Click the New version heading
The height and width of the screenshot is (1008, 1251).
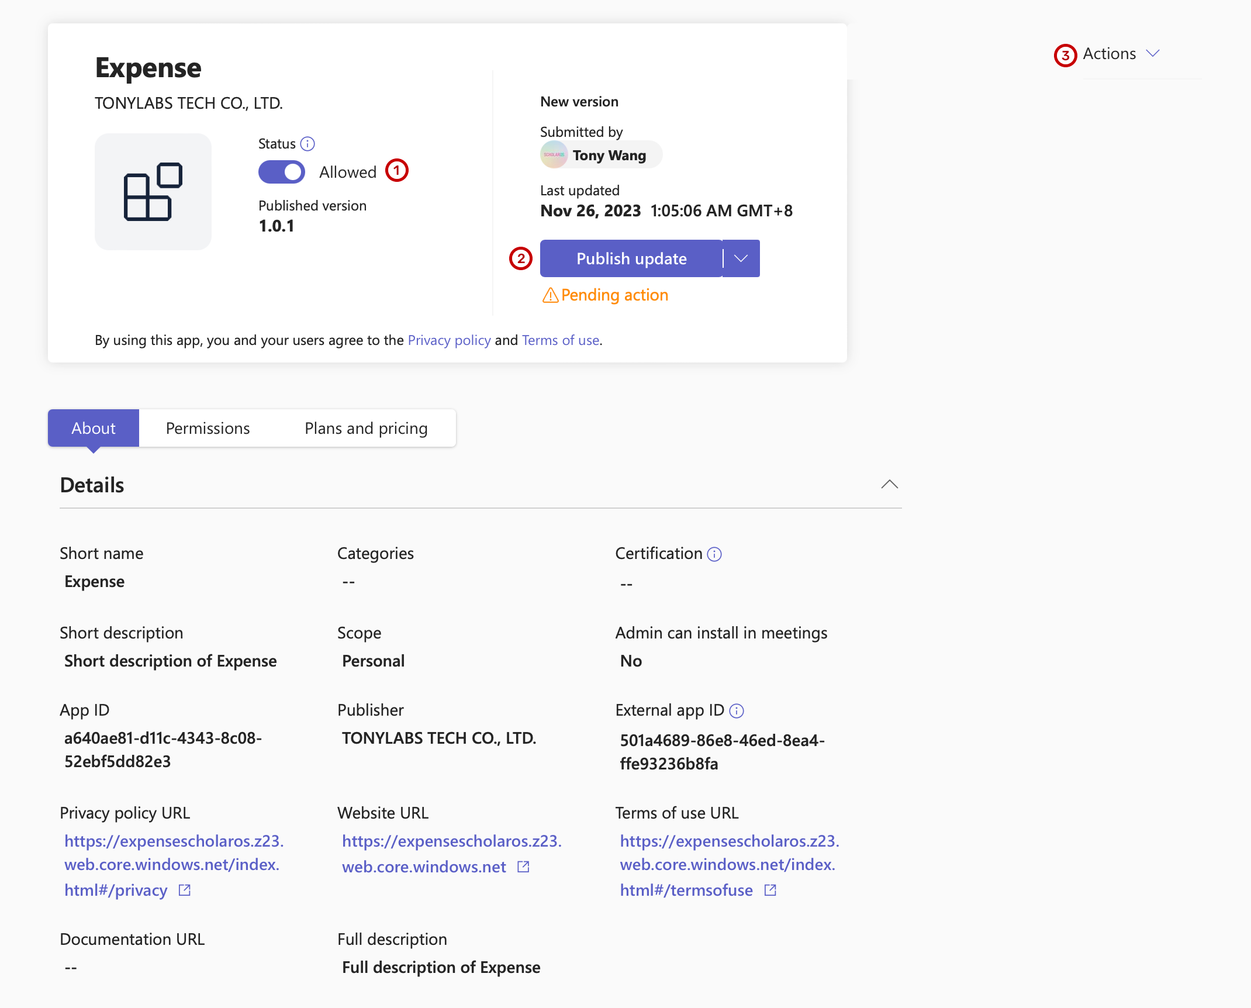pyautogui.click(x=579, y=102)
